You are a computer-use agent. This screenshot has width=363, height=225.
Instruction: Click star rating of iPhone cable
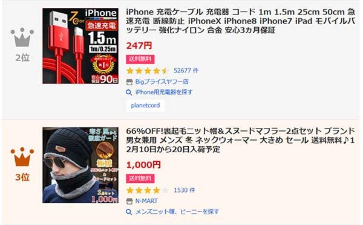pos(147,71)
